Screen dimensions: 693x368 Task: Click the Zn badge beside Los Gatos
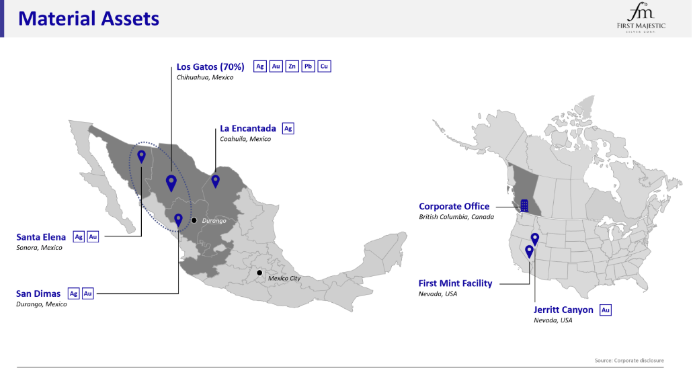[x=292, y=66]
